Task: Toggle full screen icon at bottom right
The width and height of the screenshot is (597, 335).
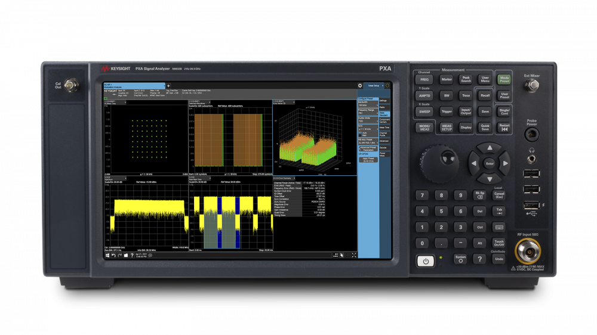Action: 353,255
